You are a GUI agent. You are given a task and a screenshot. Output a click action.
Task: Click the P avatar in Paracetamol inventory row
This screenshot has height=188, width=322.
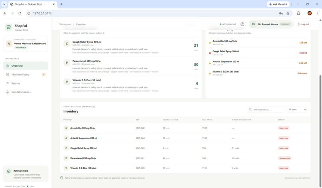pos(66,158)
